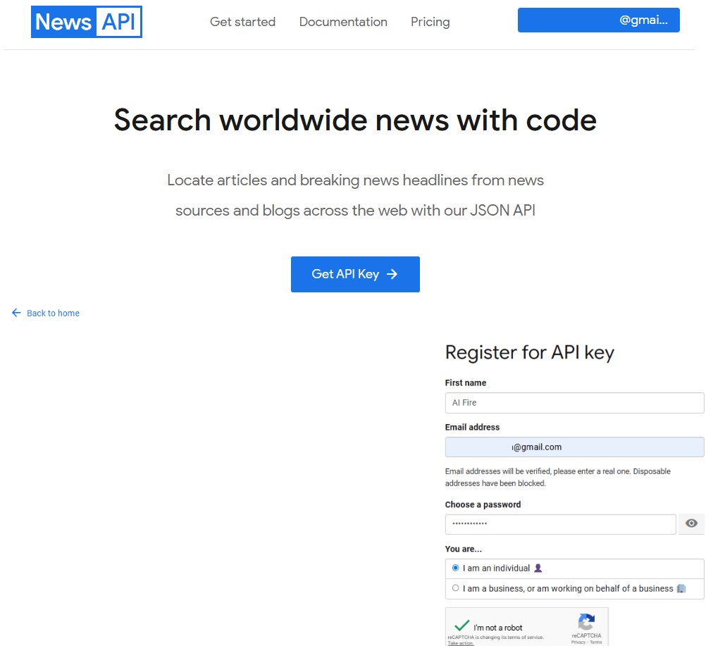Click the @gmai... account button
The image size is (713, 646).
(598, 20)
